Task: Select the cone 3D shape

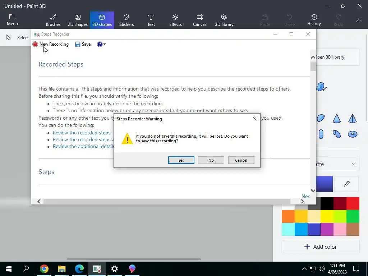Action: [x=336, y=119]
